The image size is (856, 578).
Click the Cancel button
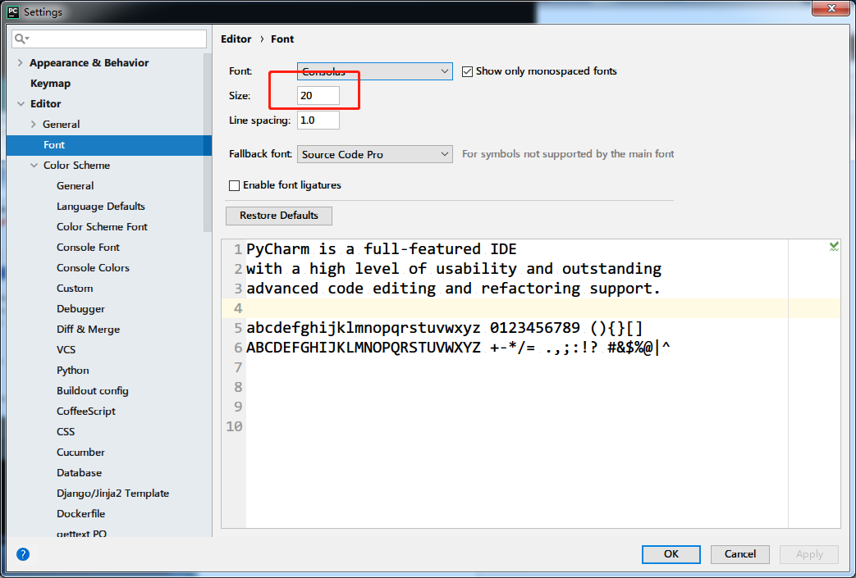(x=740, y=554)
